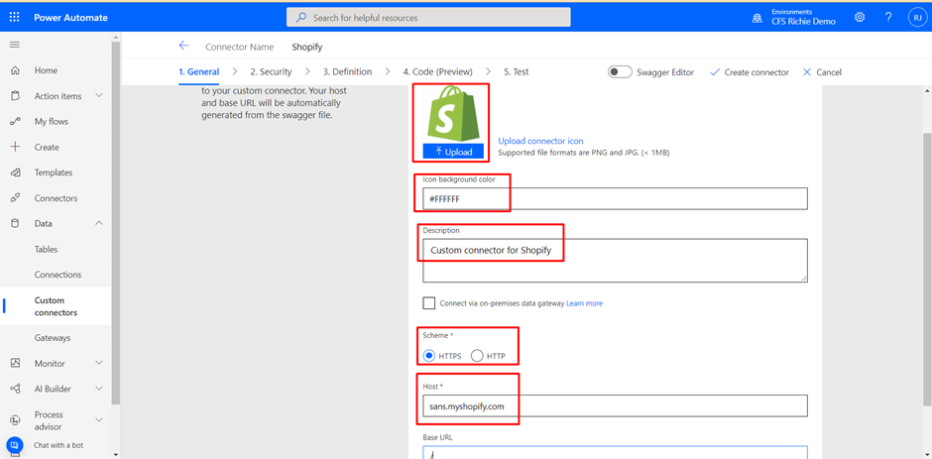932x459 pixels.
Task: Open the Help question mark icon
Action: [888, 17]
